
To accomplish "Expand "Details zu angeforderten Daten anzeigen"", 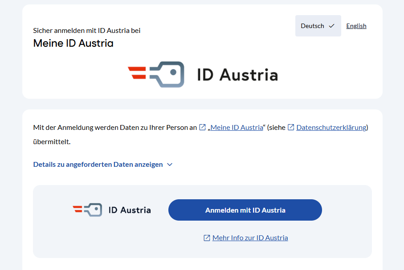I will pos(98,165).
